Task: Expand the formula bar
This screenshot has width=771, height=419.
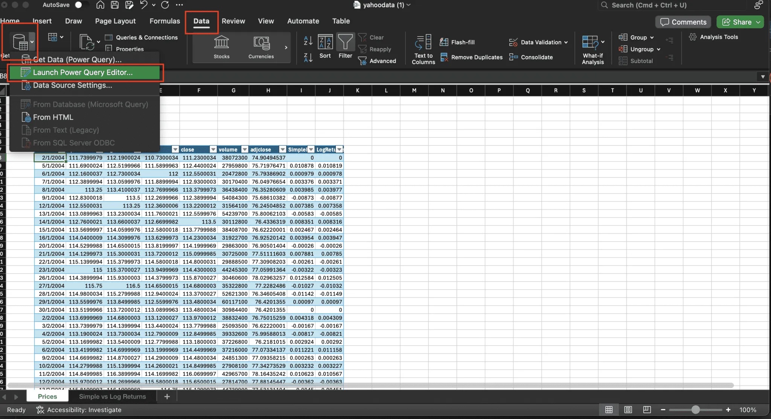Action: (x=762, y=76)
